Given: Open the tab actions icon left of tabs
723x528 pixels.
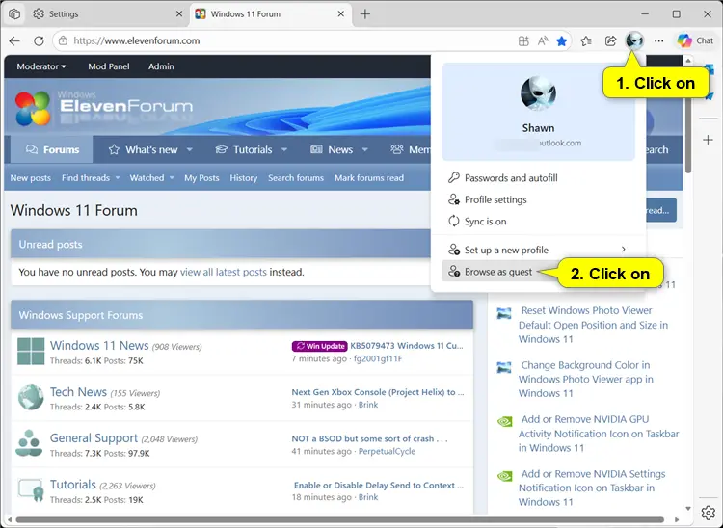Looking at the screenshot, I should pyautogui.click(x=14, y=14).
